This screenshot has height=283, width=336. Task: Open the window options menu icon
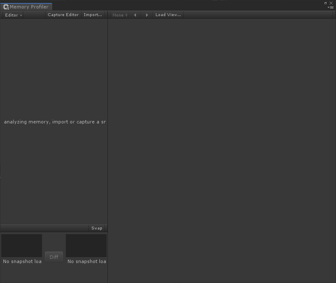coord(330,7)
